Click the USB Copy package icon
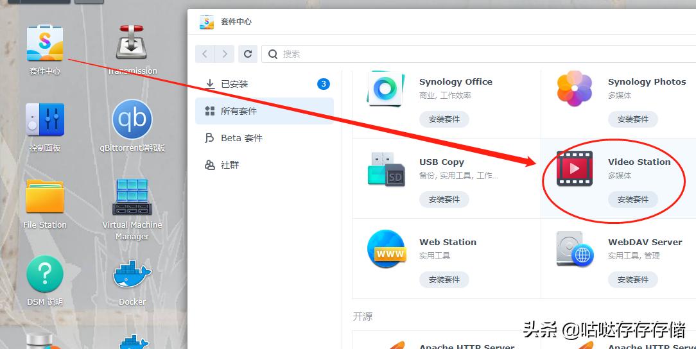 pos(386,169)
